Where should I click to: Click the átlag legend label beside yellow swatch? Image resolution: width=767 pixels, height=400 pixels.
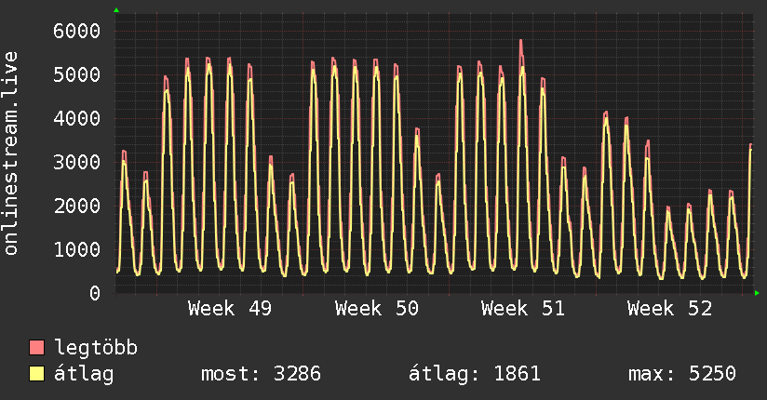point(84,374)
